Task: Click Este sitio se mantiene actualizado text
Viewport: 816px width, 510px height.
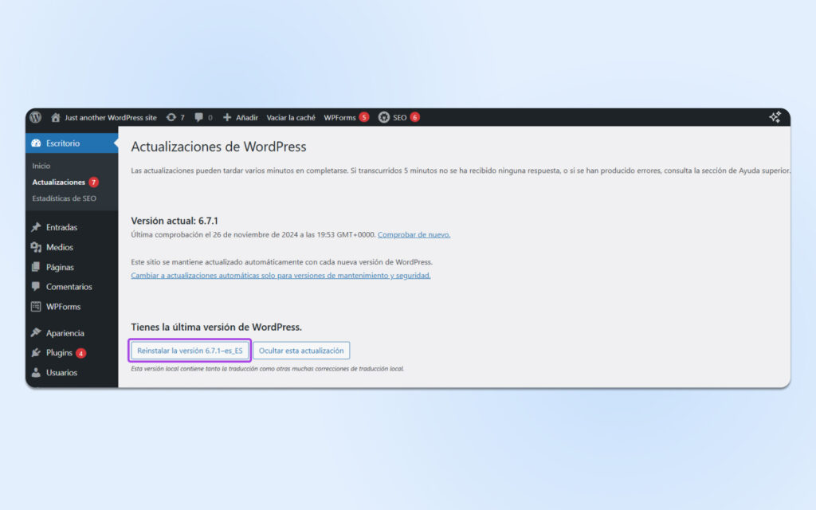Action: (281, 261)
